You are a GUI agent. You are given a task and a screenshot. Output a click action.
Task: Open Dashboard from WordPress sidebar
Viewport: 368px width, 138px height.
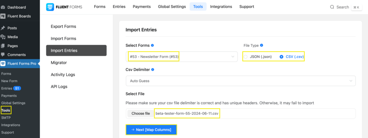click(17, 7)
